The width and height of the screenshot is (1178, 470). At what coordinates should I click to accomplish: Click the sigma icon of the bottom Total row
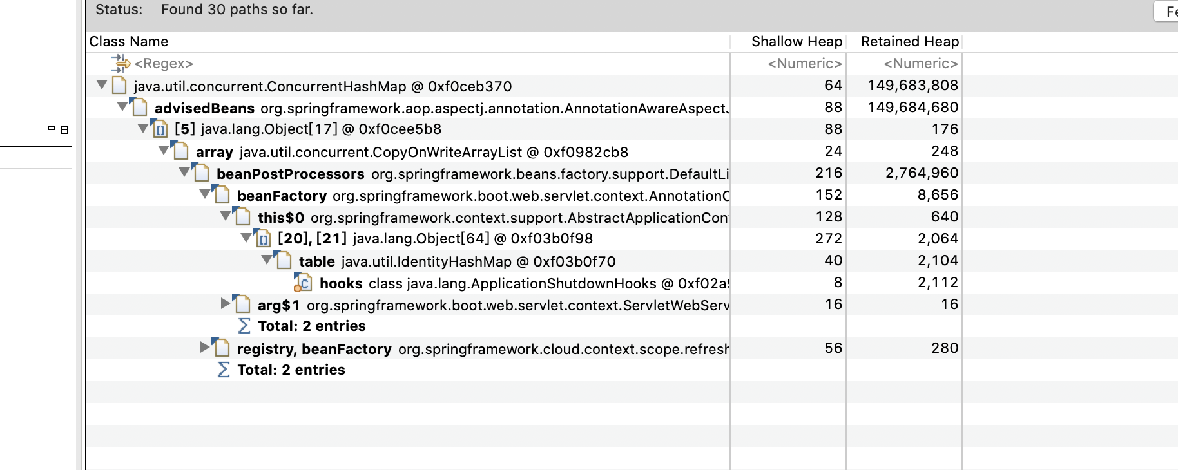[x=224, y=370]
